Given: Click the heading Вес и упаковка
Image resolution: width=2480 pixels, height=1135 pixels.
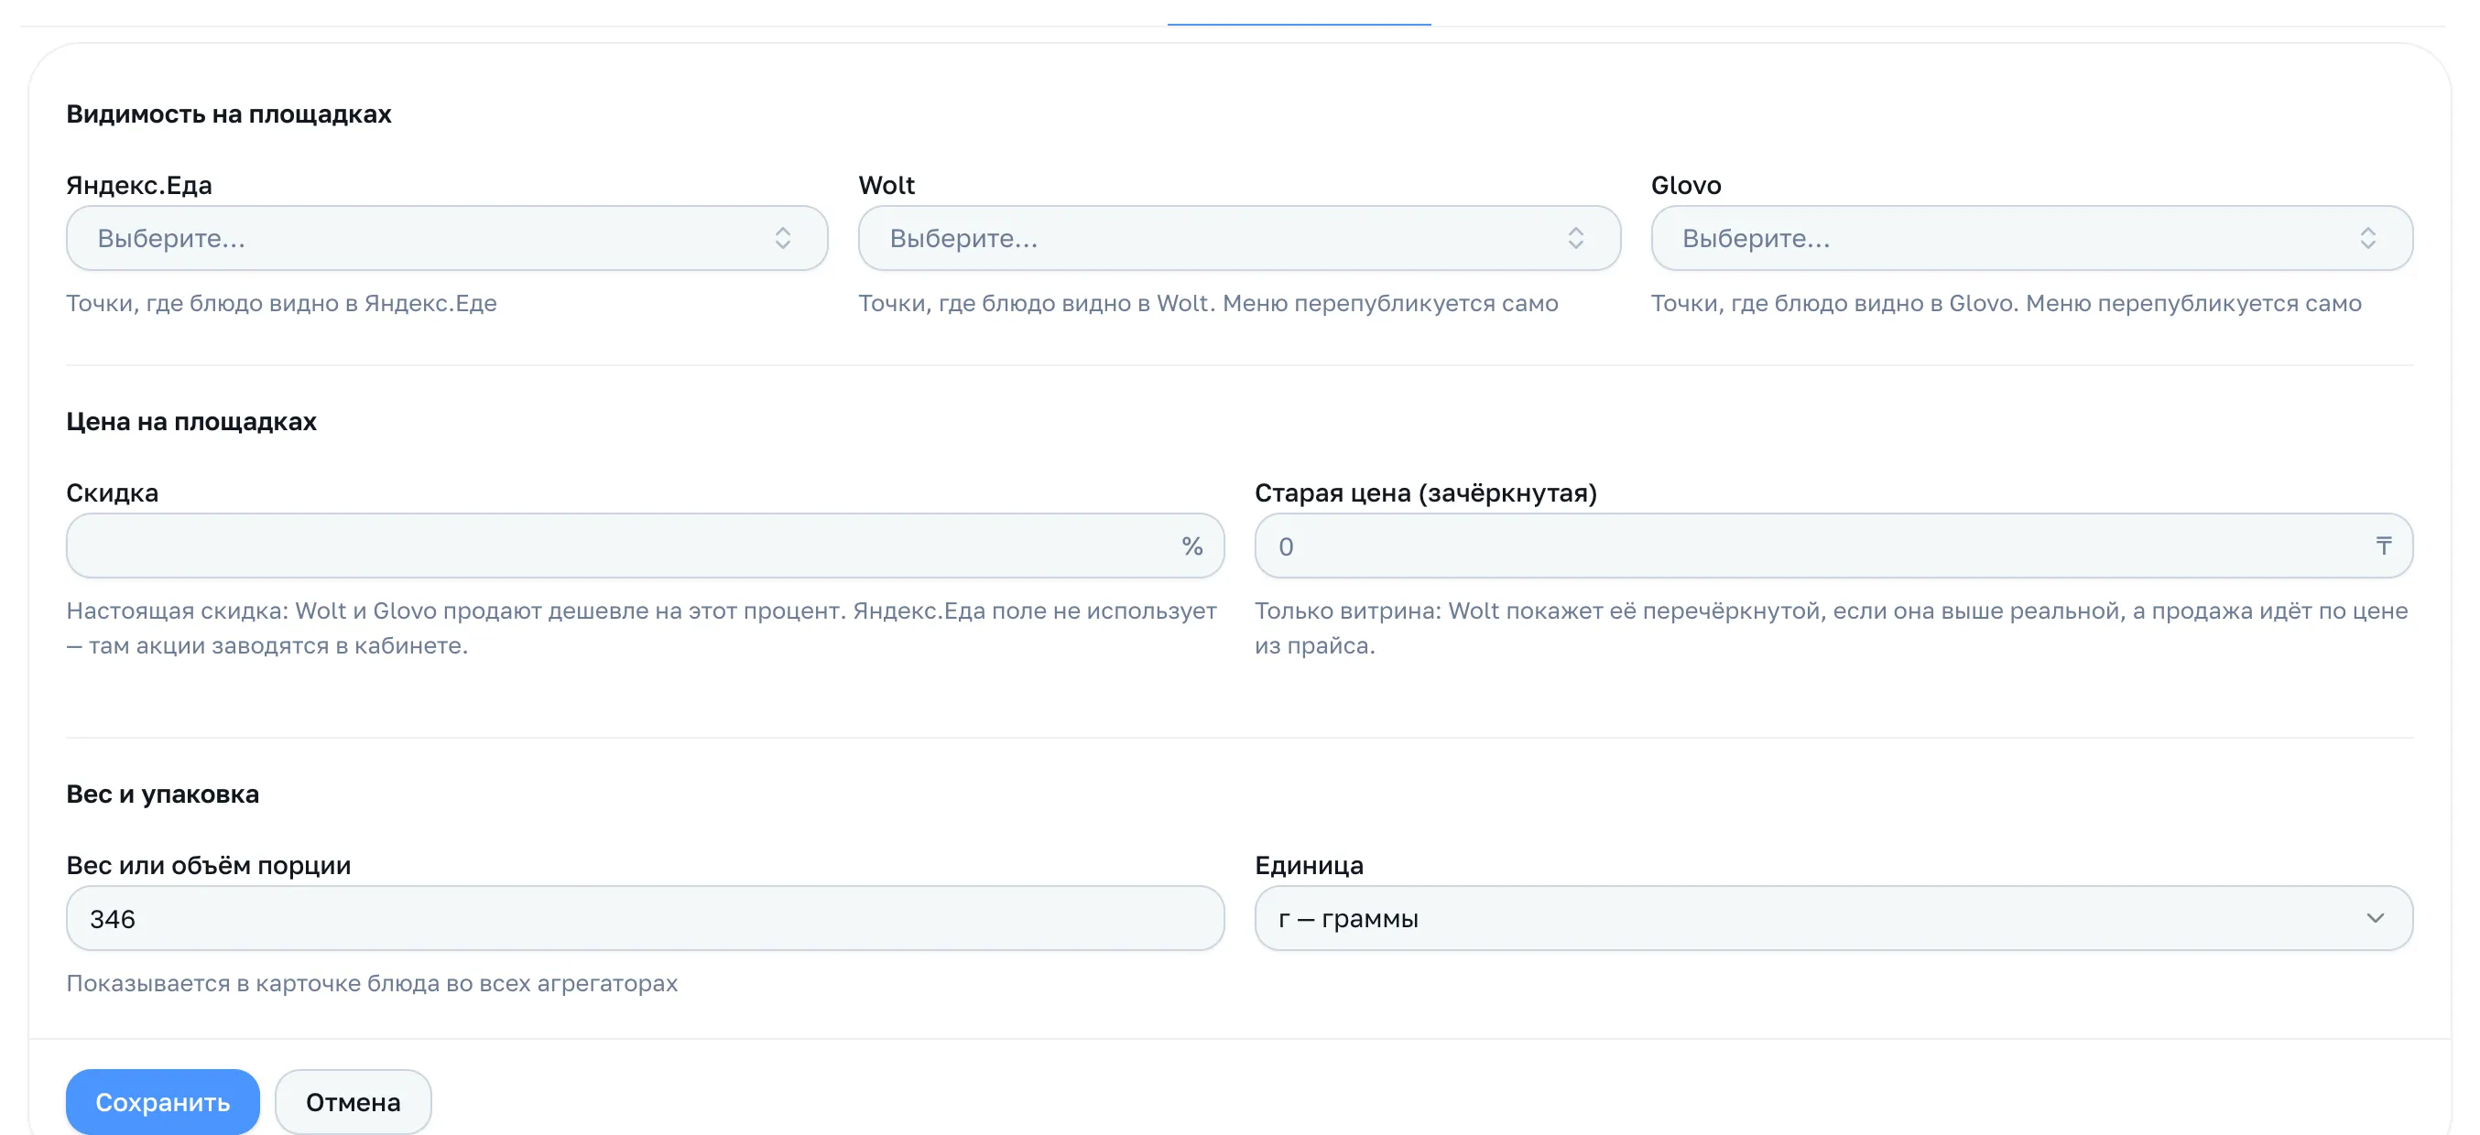Looking at the screenshot, I should 163,794.
